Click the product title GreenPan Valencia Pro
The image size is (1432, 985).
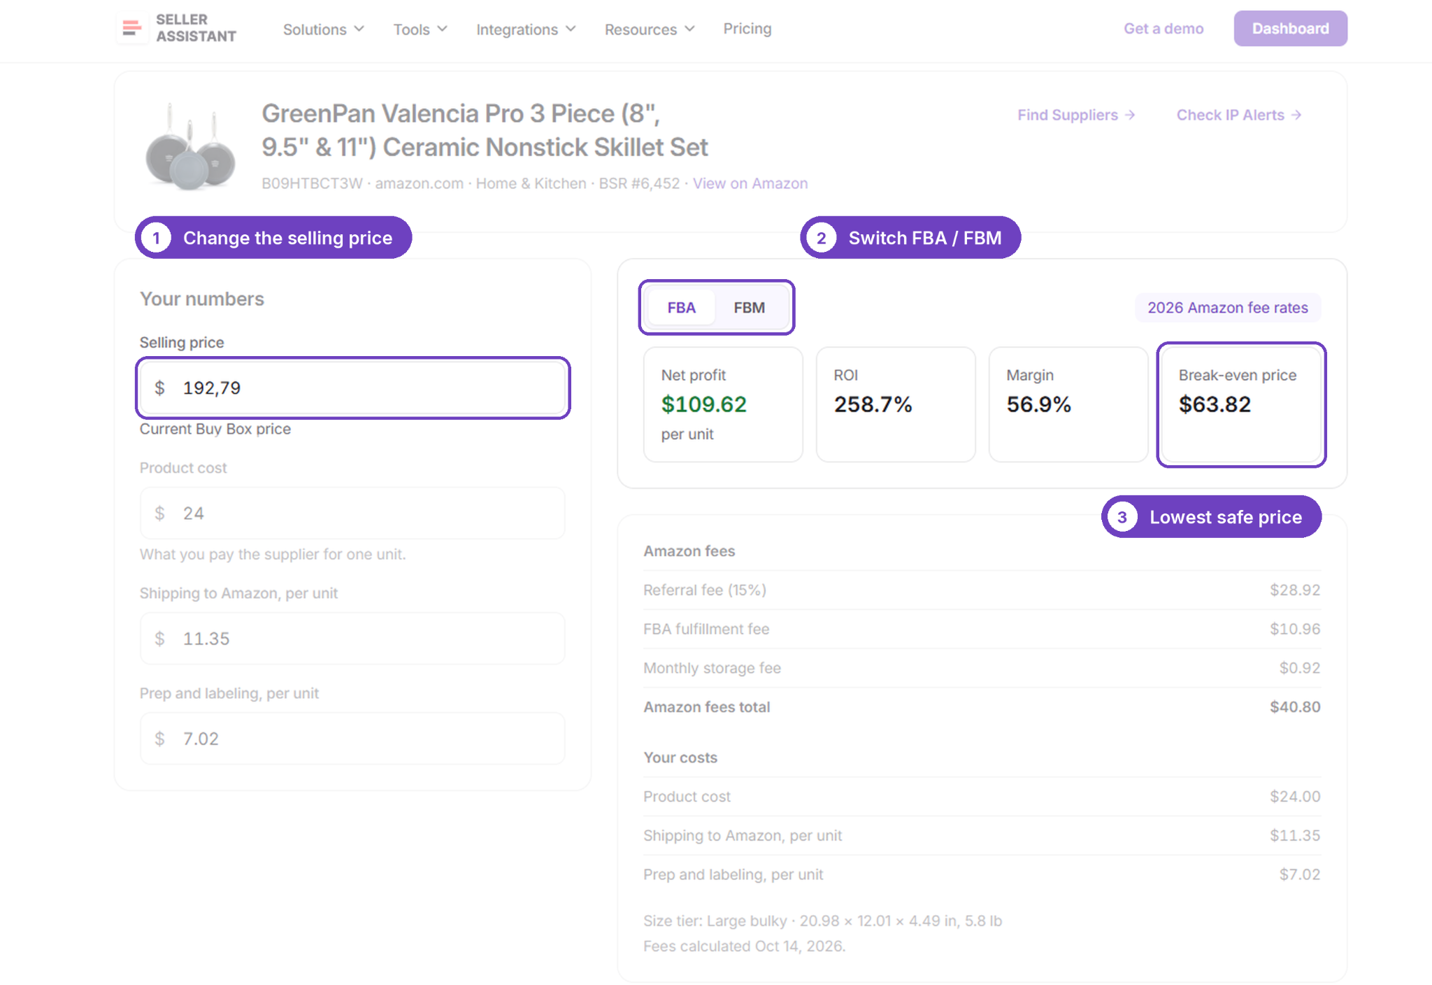click(485, 130)
